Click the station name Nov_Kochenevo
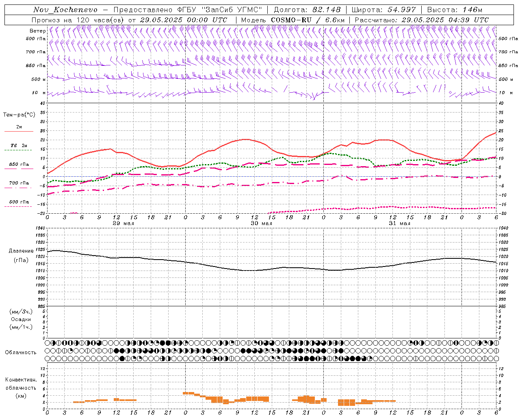The height and width of the screenshot is (416, 520). click(x=65, y=10)
